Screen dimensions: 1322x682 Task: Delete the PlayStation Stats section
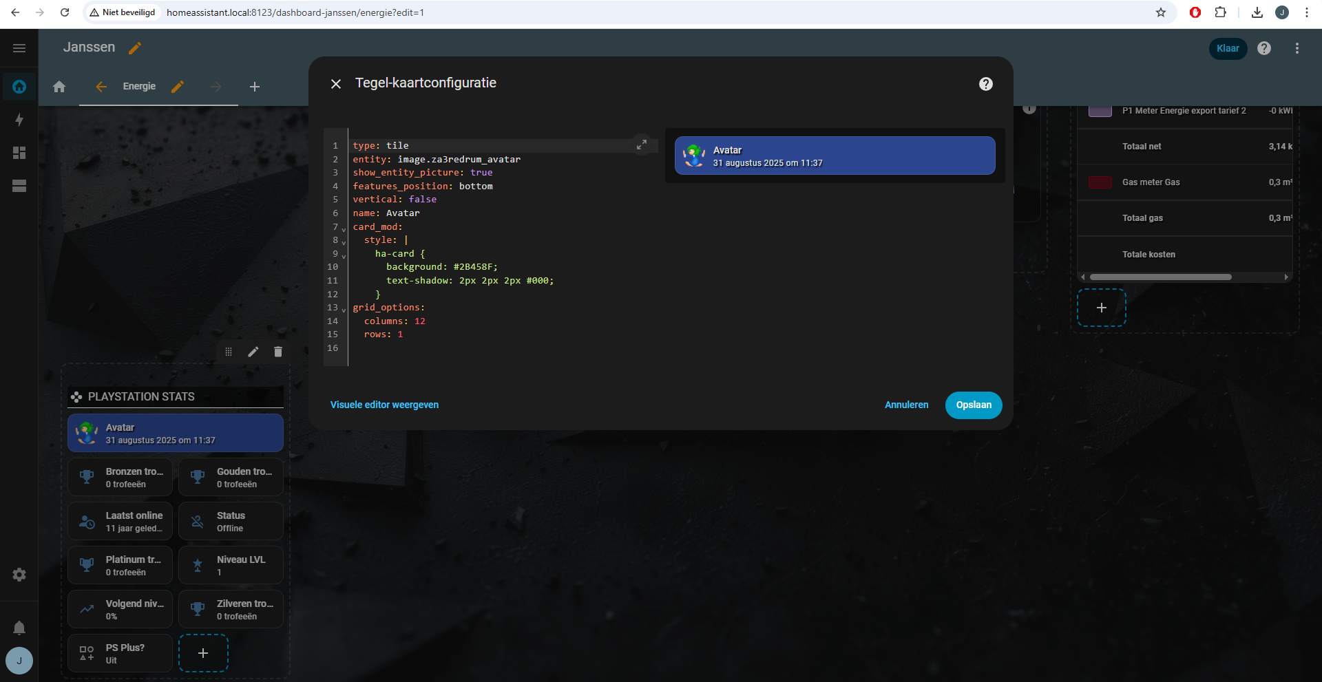278,352
